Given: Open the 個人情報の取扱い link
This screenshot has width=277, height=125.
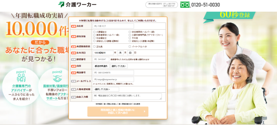Looking at the screenshot, I should click(110, 104).
